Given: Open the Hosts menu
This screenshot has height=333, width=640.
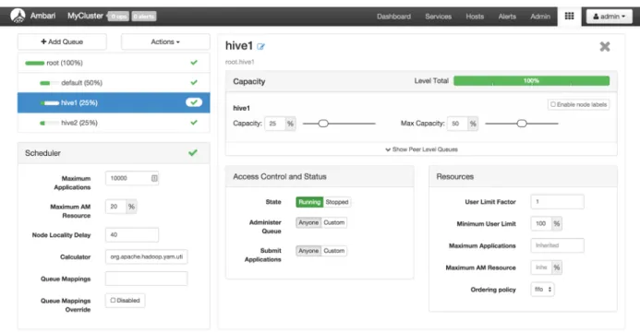Looking at the screenshot, I should [475, 17].
